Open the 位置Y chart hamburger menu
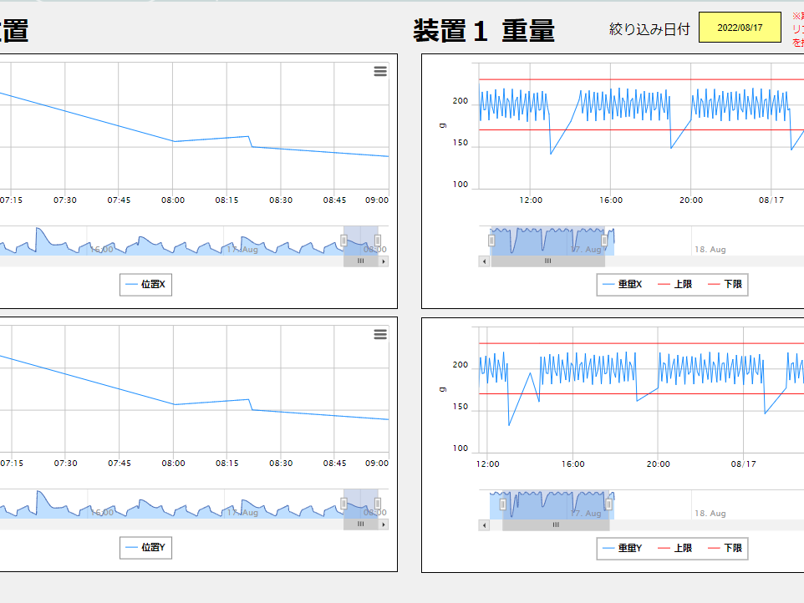Screen dimensions: 804x603 (380, 335)
